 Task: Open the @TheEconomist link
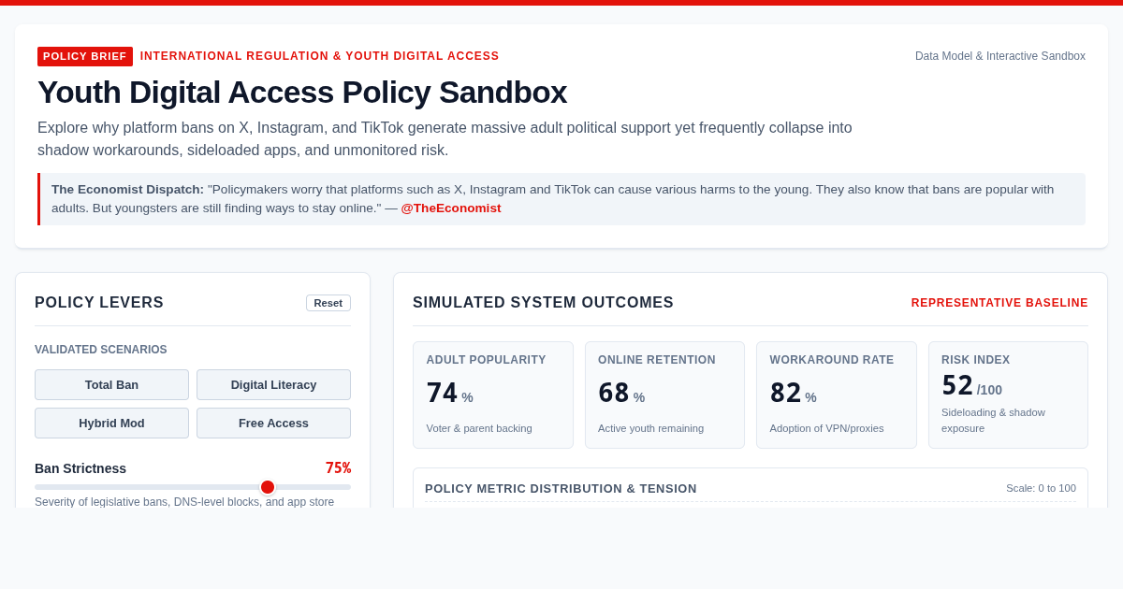pyautogui.click(x=451, y=208)
